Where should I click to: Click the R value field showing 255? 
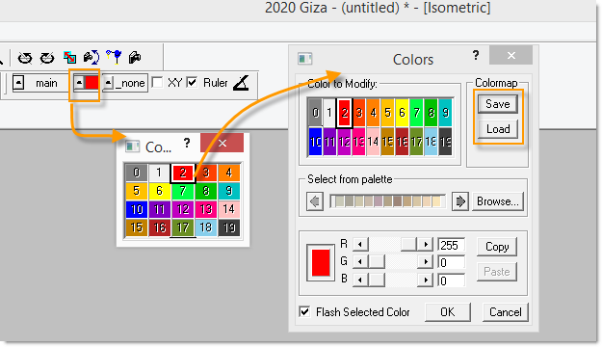click(452, 245)
